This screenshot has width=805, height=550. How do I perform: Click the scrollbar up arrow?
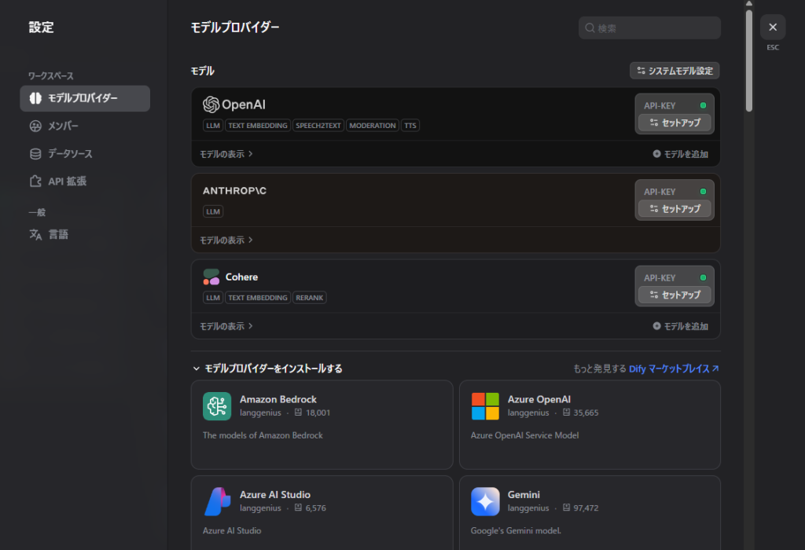pyautogui.click(x=749, y=3)
